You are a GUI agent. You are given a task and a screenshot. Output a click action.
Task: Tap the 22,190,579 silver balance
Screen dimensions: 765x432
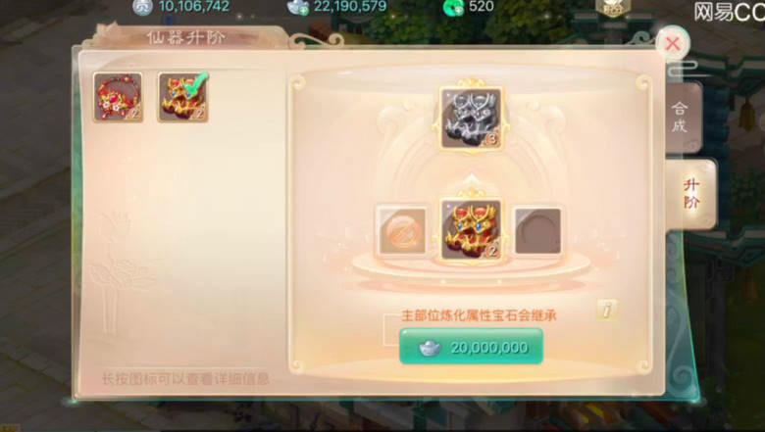click(350, 6)
